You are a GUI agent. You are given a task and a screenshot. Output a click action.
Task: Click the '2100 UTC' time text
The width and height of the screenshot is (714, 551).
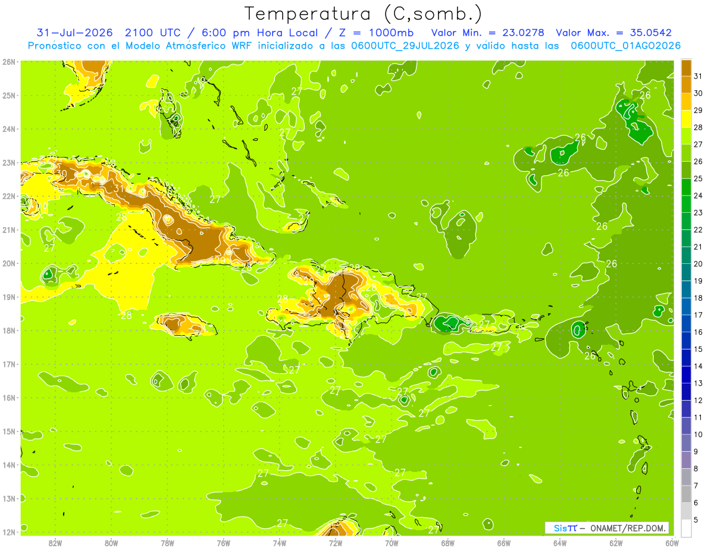(152, 33)
